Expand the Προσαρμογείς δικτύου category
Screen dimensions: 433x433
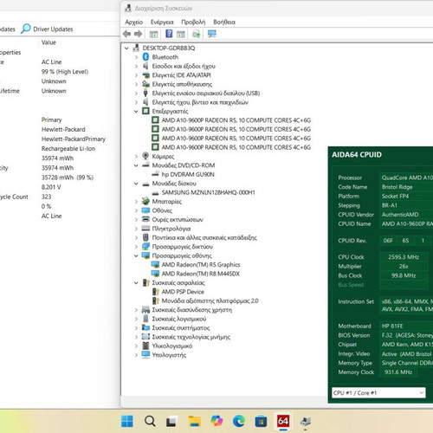pos(136,247)
